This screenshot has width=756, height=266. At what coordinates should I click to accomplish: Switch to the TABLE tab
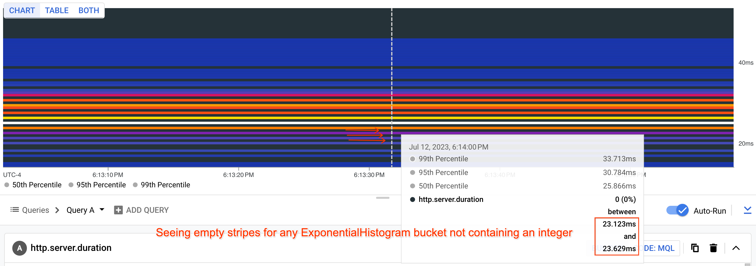tap(56, 10)
